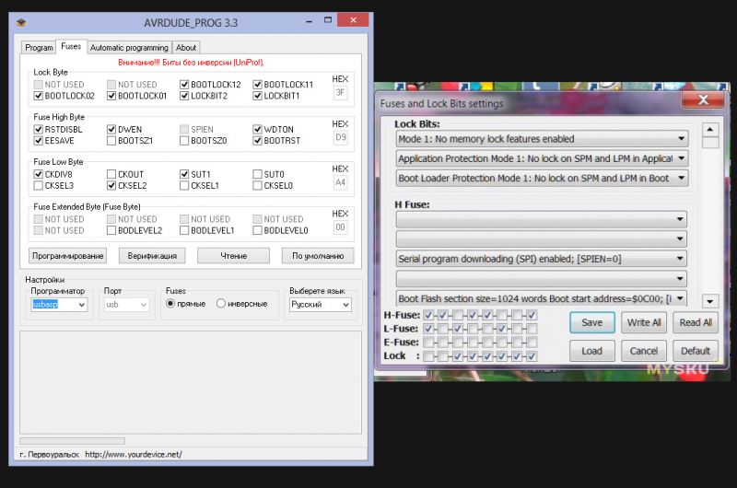Toggle the last Lock bit checkbox
The image size is (737, 488).
(532, 356)
